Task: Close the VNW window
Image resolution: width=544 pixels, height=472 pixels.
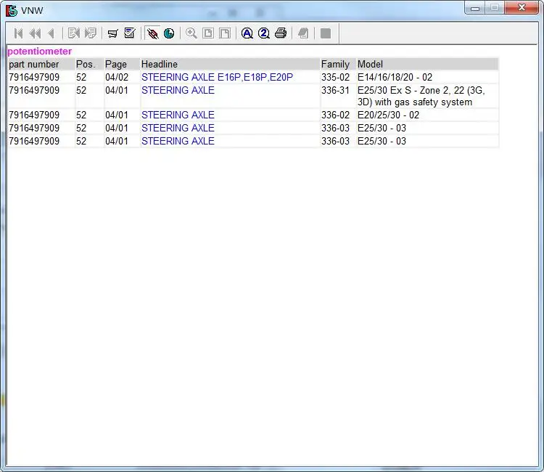Action: (x=522, y=8)
